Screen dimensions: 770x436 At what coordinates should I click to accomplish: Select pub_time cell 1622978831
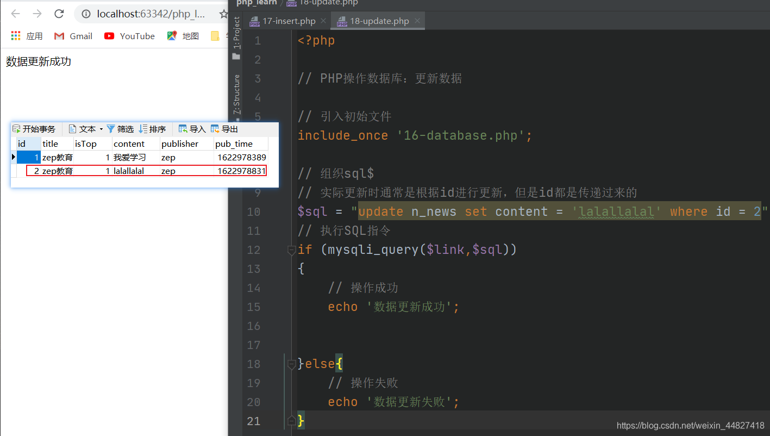[241, 171]
